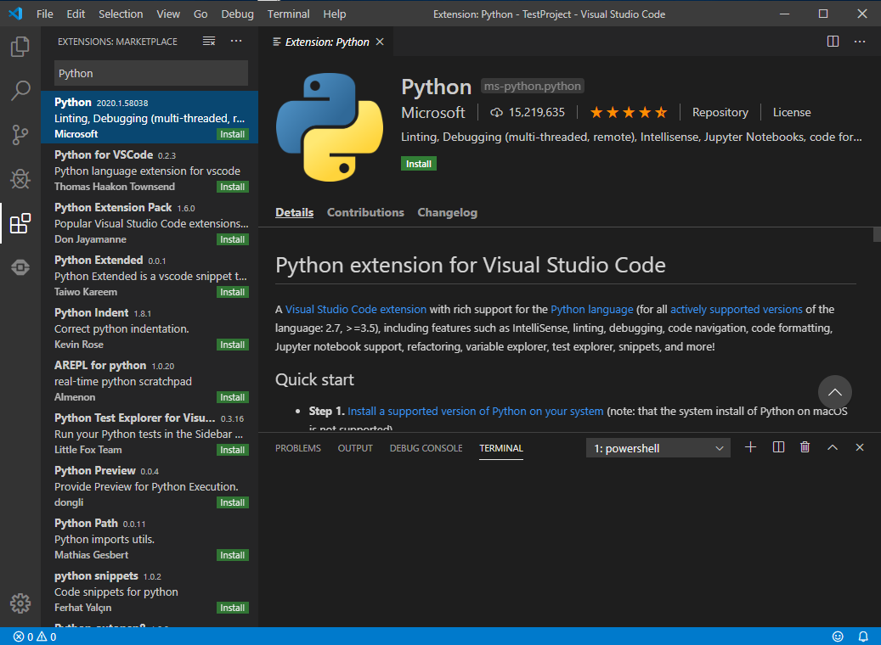Switch to the Changelog tab
881x645 pixels.
pos(447,212)
